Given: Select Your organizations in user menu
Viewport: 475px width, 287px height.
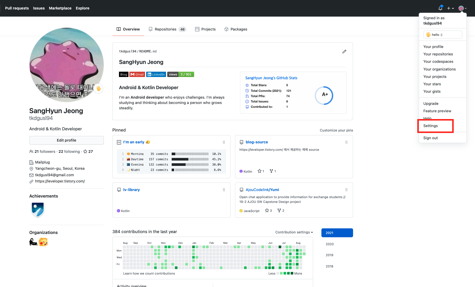Looking at the screenshot, I should click(443, 69).
